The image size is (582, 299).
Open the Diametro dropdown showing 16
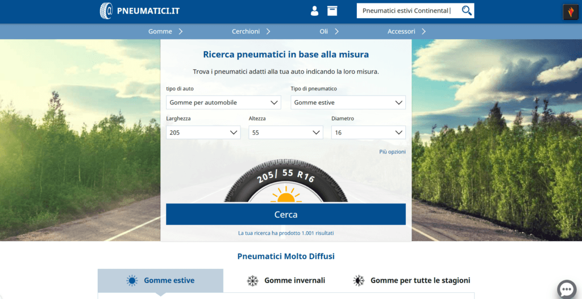point(368,132)
